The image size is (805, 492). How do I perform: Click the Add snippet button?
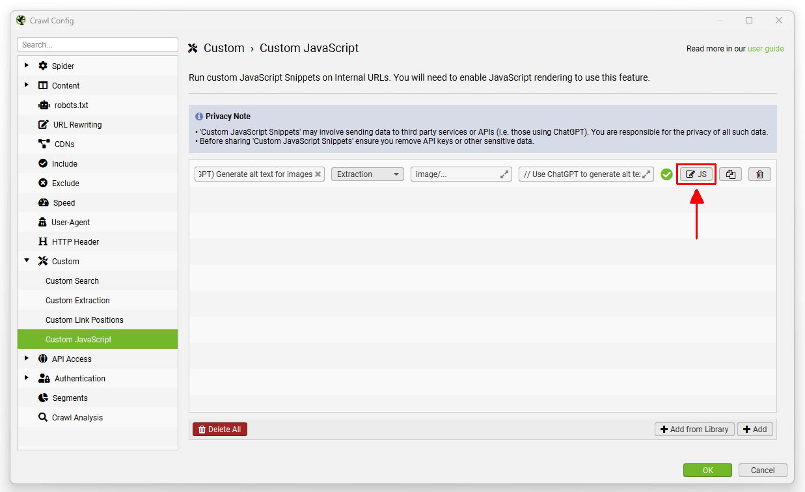pos(755,430)
